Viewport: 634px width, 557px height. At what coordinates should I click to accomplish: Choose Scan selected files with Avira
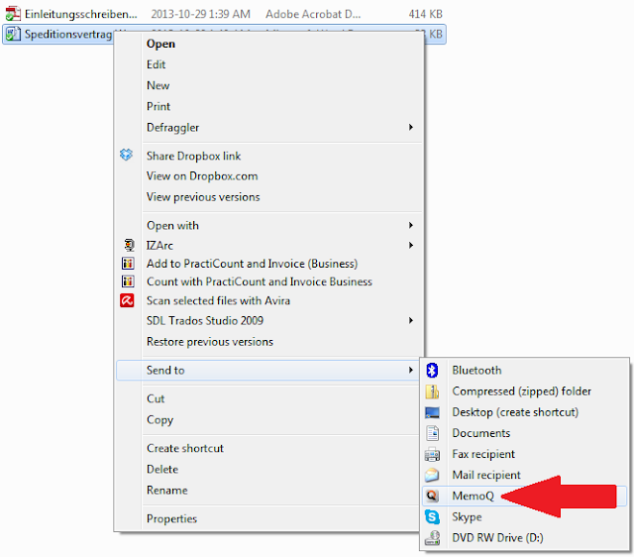click(x=218, y=300)
